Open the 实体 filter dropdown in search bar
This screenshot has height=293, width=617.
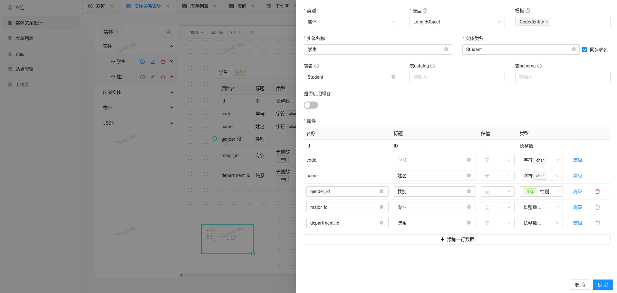[111, 32]
